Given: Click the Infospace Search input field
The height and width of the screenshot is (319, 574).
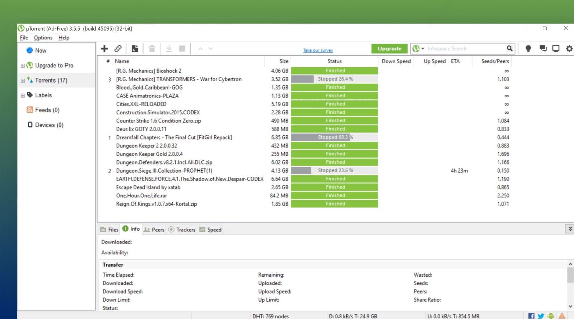Looking at the screenshot, I should point(462,49).
